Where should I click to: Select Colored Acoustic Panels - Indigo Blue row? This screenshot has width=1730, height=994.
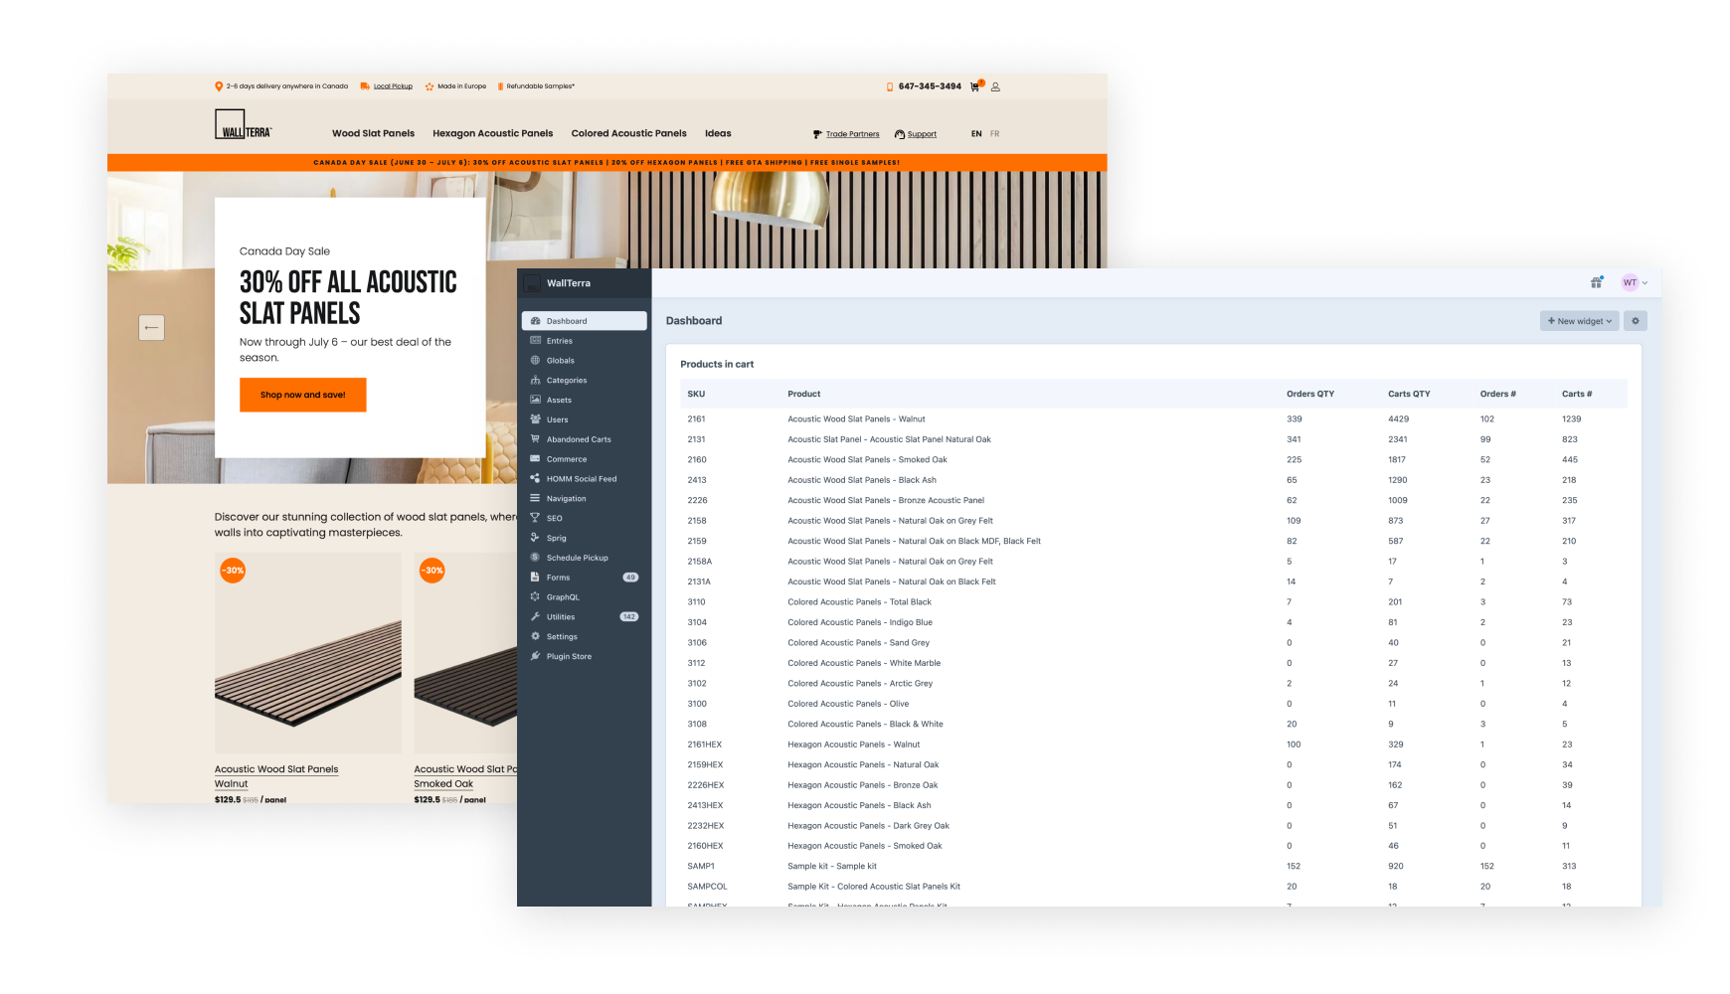coord(1153,622)
